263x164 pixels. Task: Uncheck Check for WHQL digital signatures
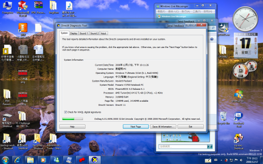[66, 112]
